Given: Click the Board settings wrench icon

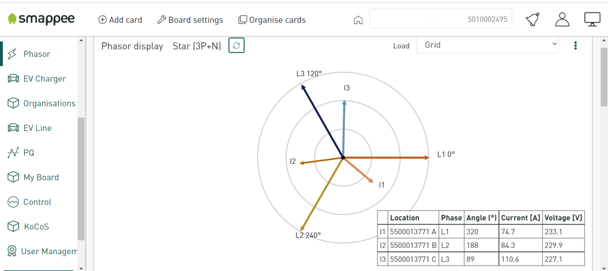Looking at the screenshot, I should coord(162,20).
